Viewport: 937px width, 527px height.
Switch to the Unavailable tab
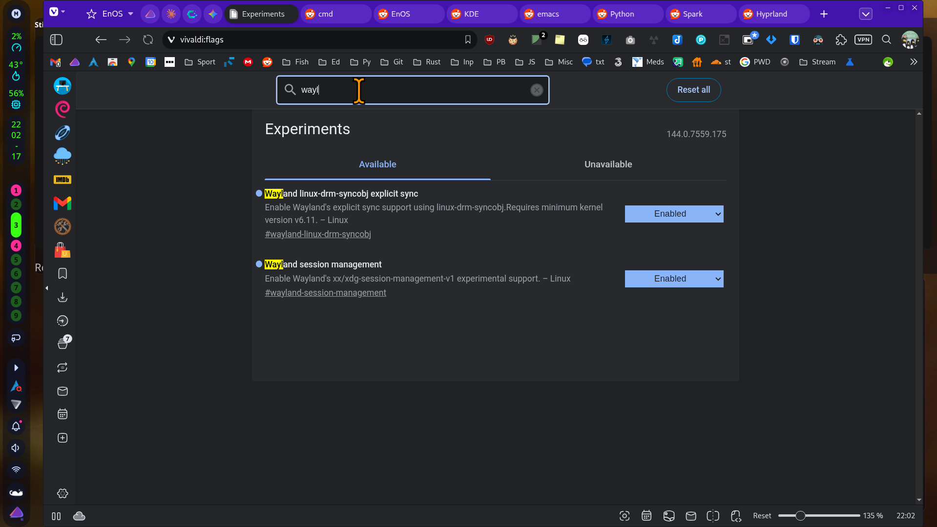pos(608,164)
